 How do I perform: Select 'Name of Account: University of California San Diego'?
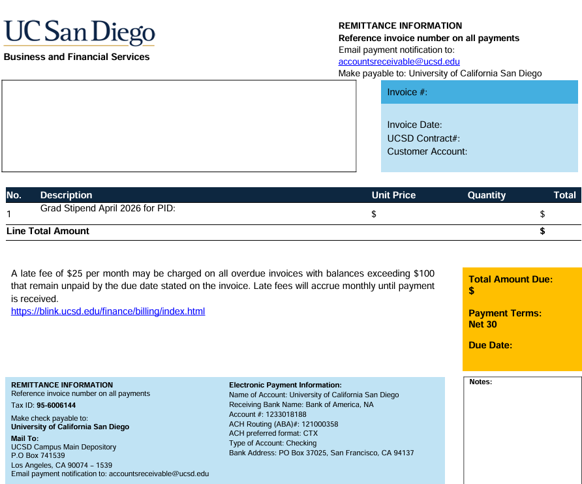click(x=314, y=395)
